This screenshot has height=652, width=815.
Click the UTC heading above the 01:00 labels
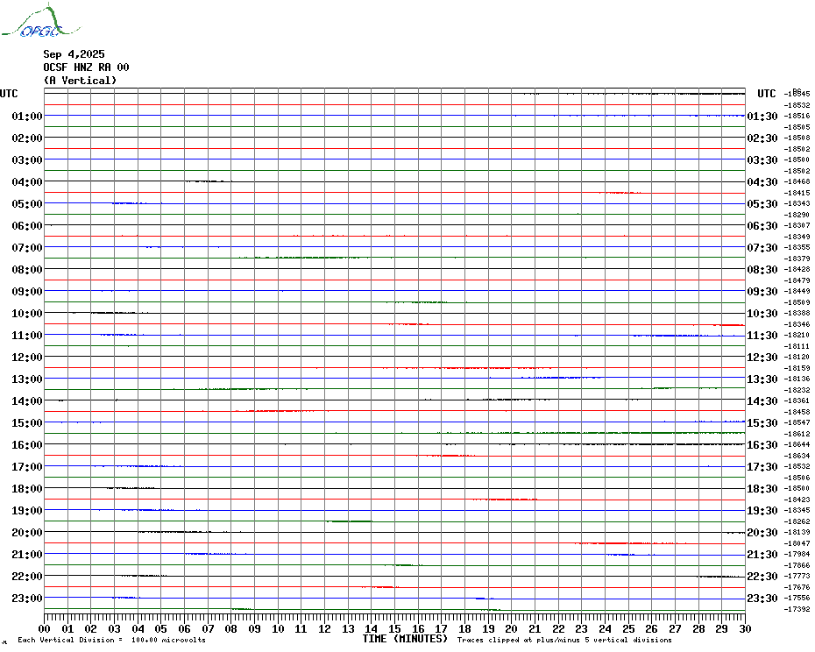(x=9, y=94)
